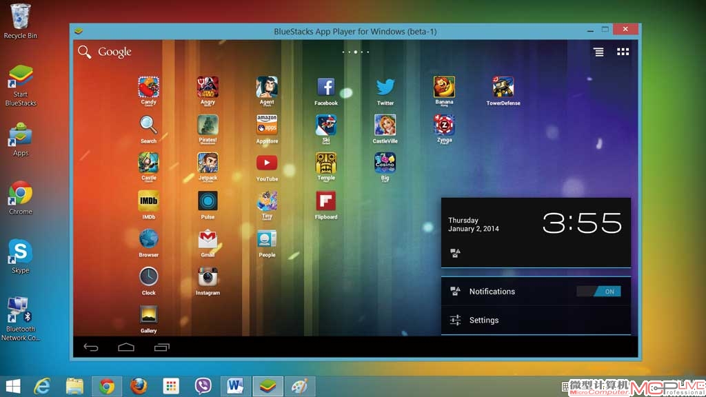Tap the Android back button
This screenshot has width=706, height=397.
tap(91, 347)
